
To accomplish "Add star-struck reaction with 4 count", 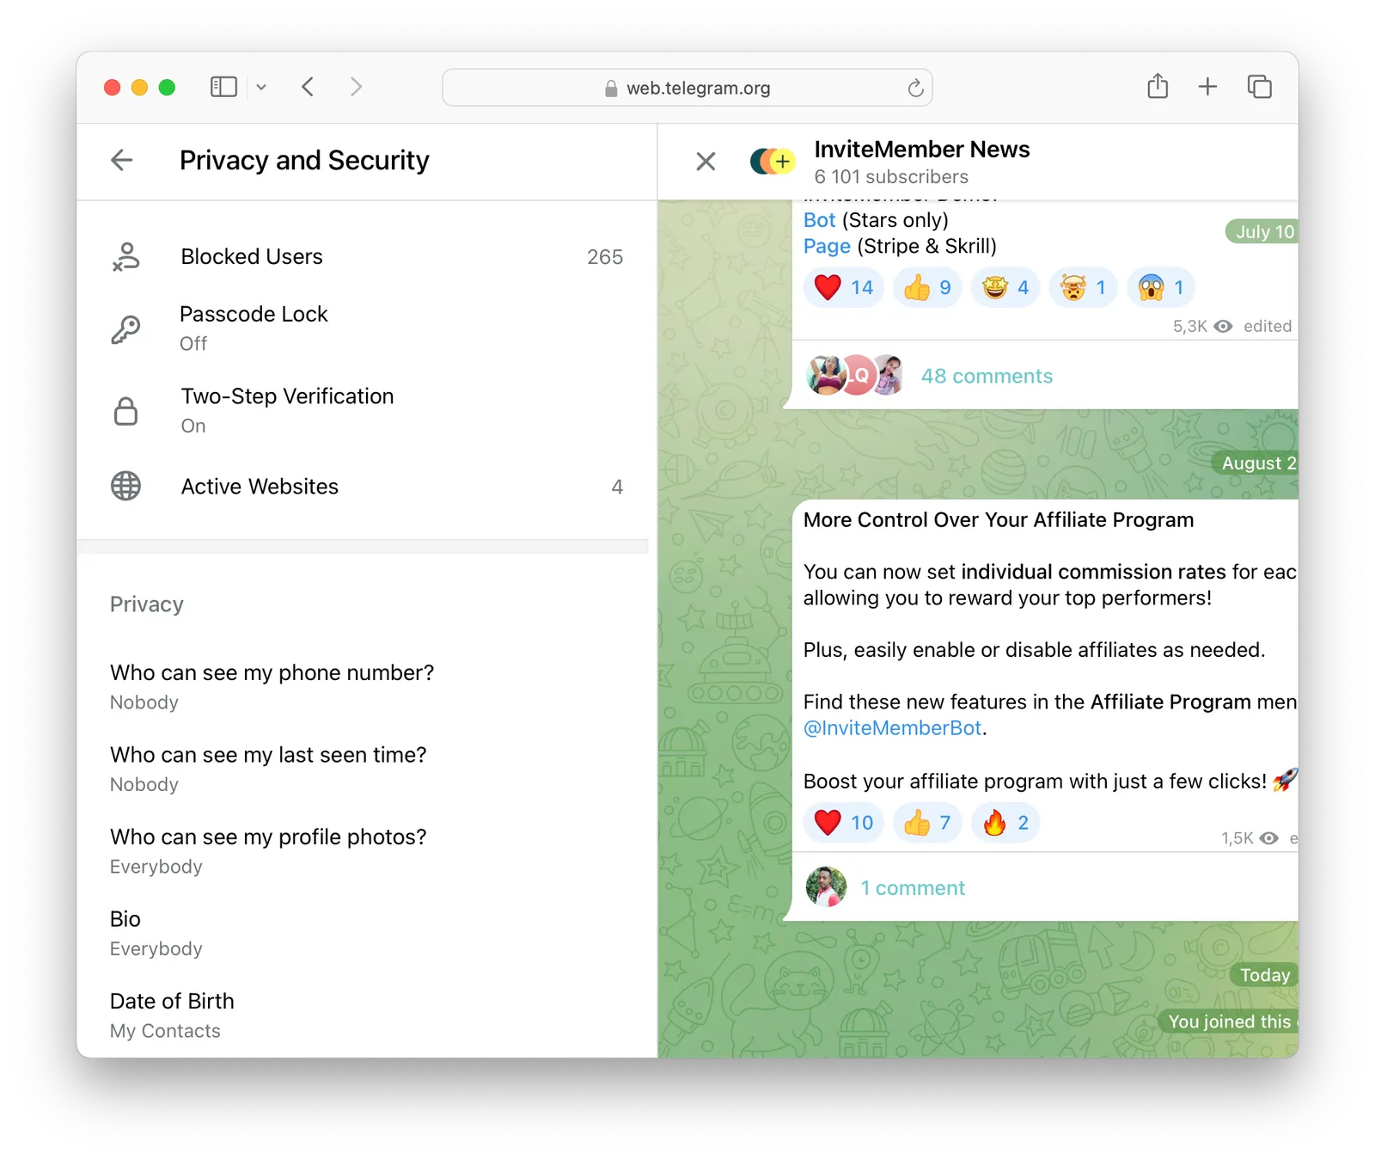I will point(1005,287).
